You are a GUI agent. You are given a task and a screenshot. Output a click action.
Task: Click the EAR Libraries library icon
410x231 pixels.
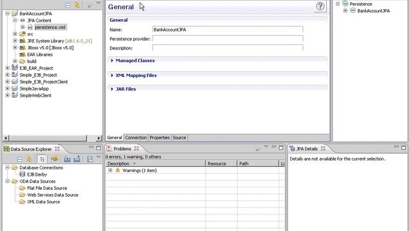click(x=22, y=55)
